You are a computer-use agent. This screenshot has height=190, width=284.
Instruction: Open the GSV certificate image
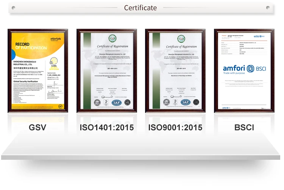(38, 71)
